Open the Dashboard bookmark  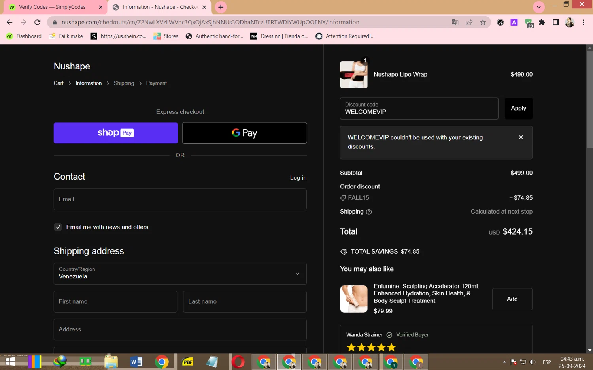tap(24, 36)
